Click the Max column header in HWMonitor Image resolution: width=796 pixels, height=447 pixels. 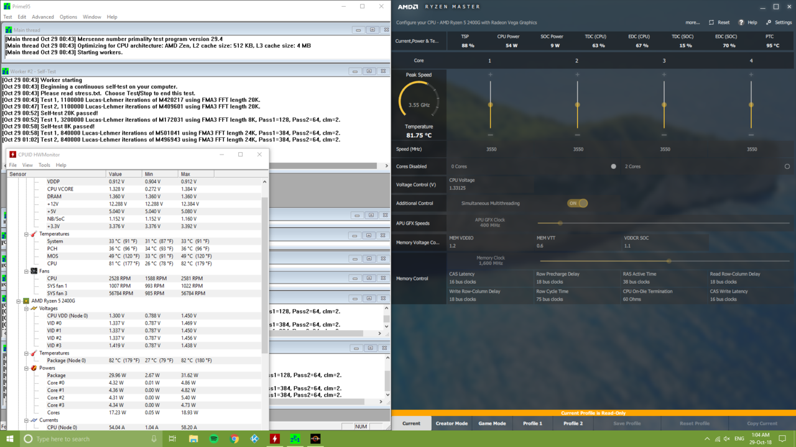click(x=196, y=174)
